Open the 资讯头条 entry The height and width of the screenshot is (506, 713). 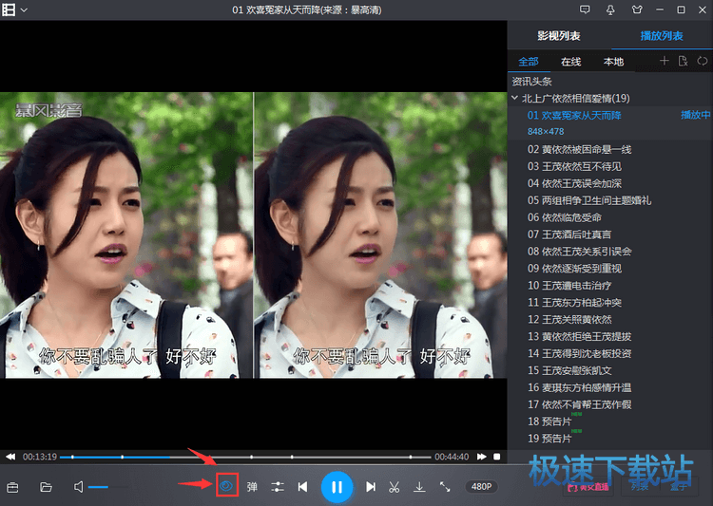coord(531,82)
